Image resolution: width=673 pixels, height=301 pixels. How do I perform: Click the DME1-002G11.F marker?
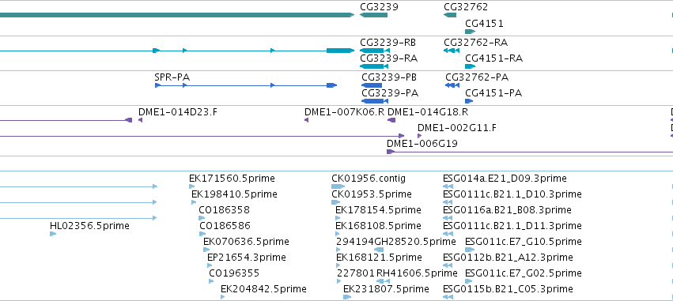point(420,136)
